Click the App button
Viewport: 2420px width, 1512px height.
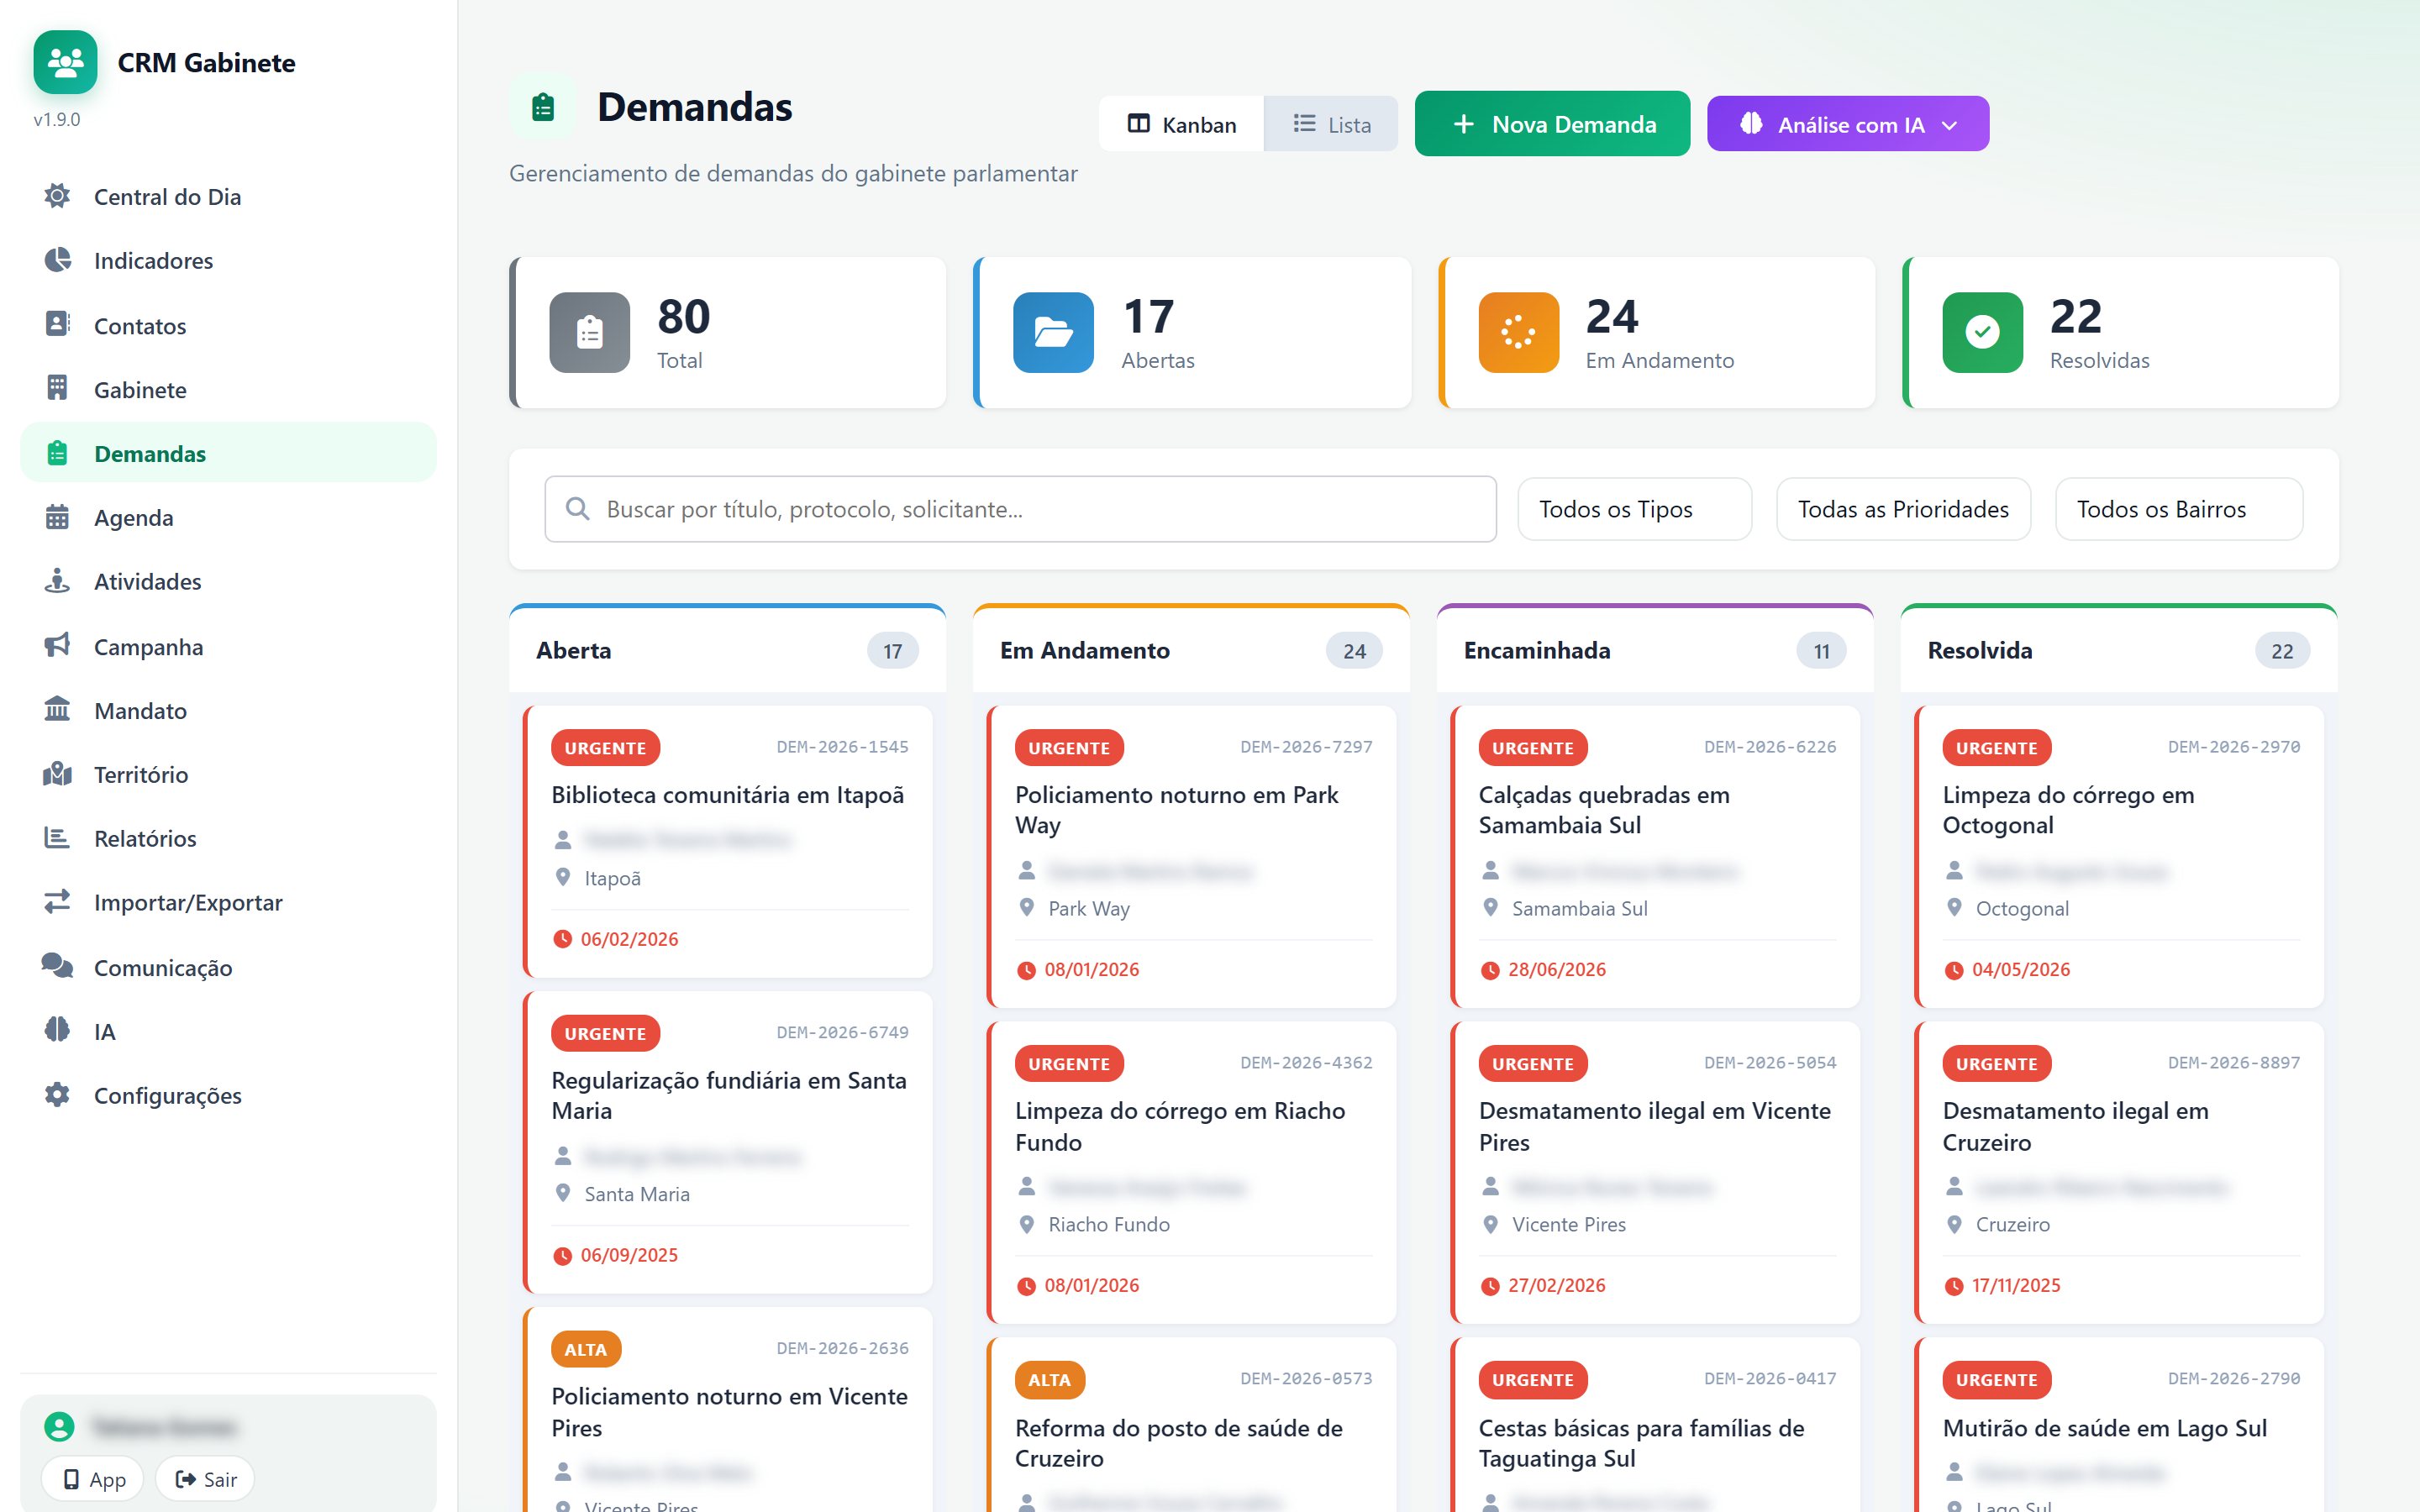93,1479
